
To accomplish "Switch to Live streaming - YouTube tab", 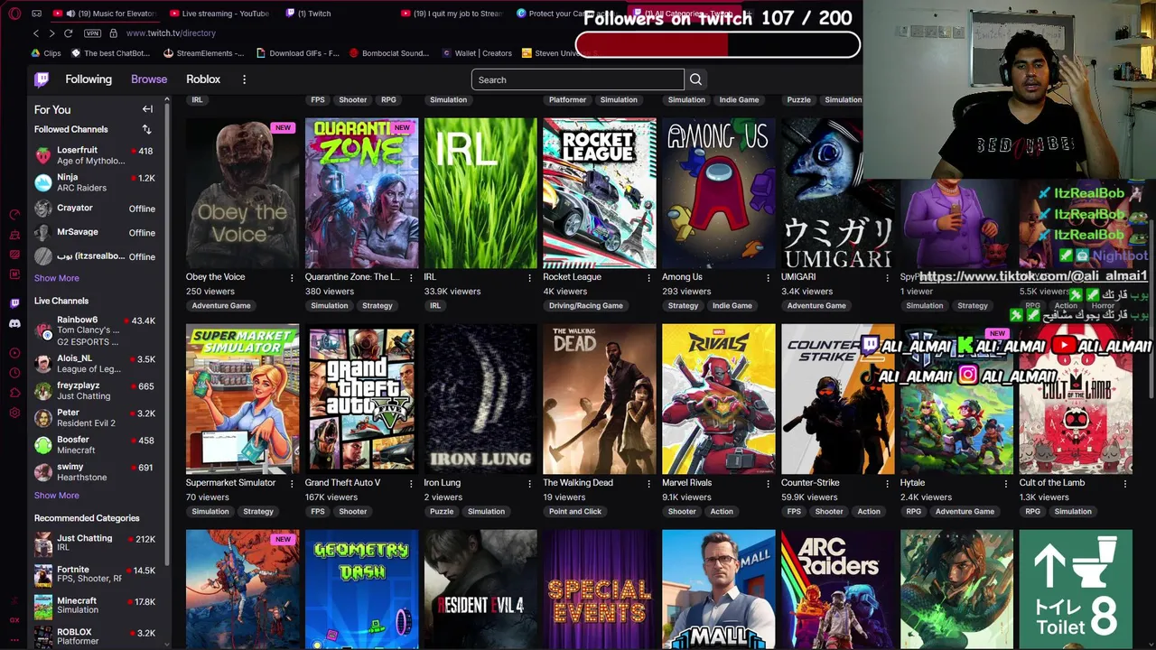I will pos(219,14).
